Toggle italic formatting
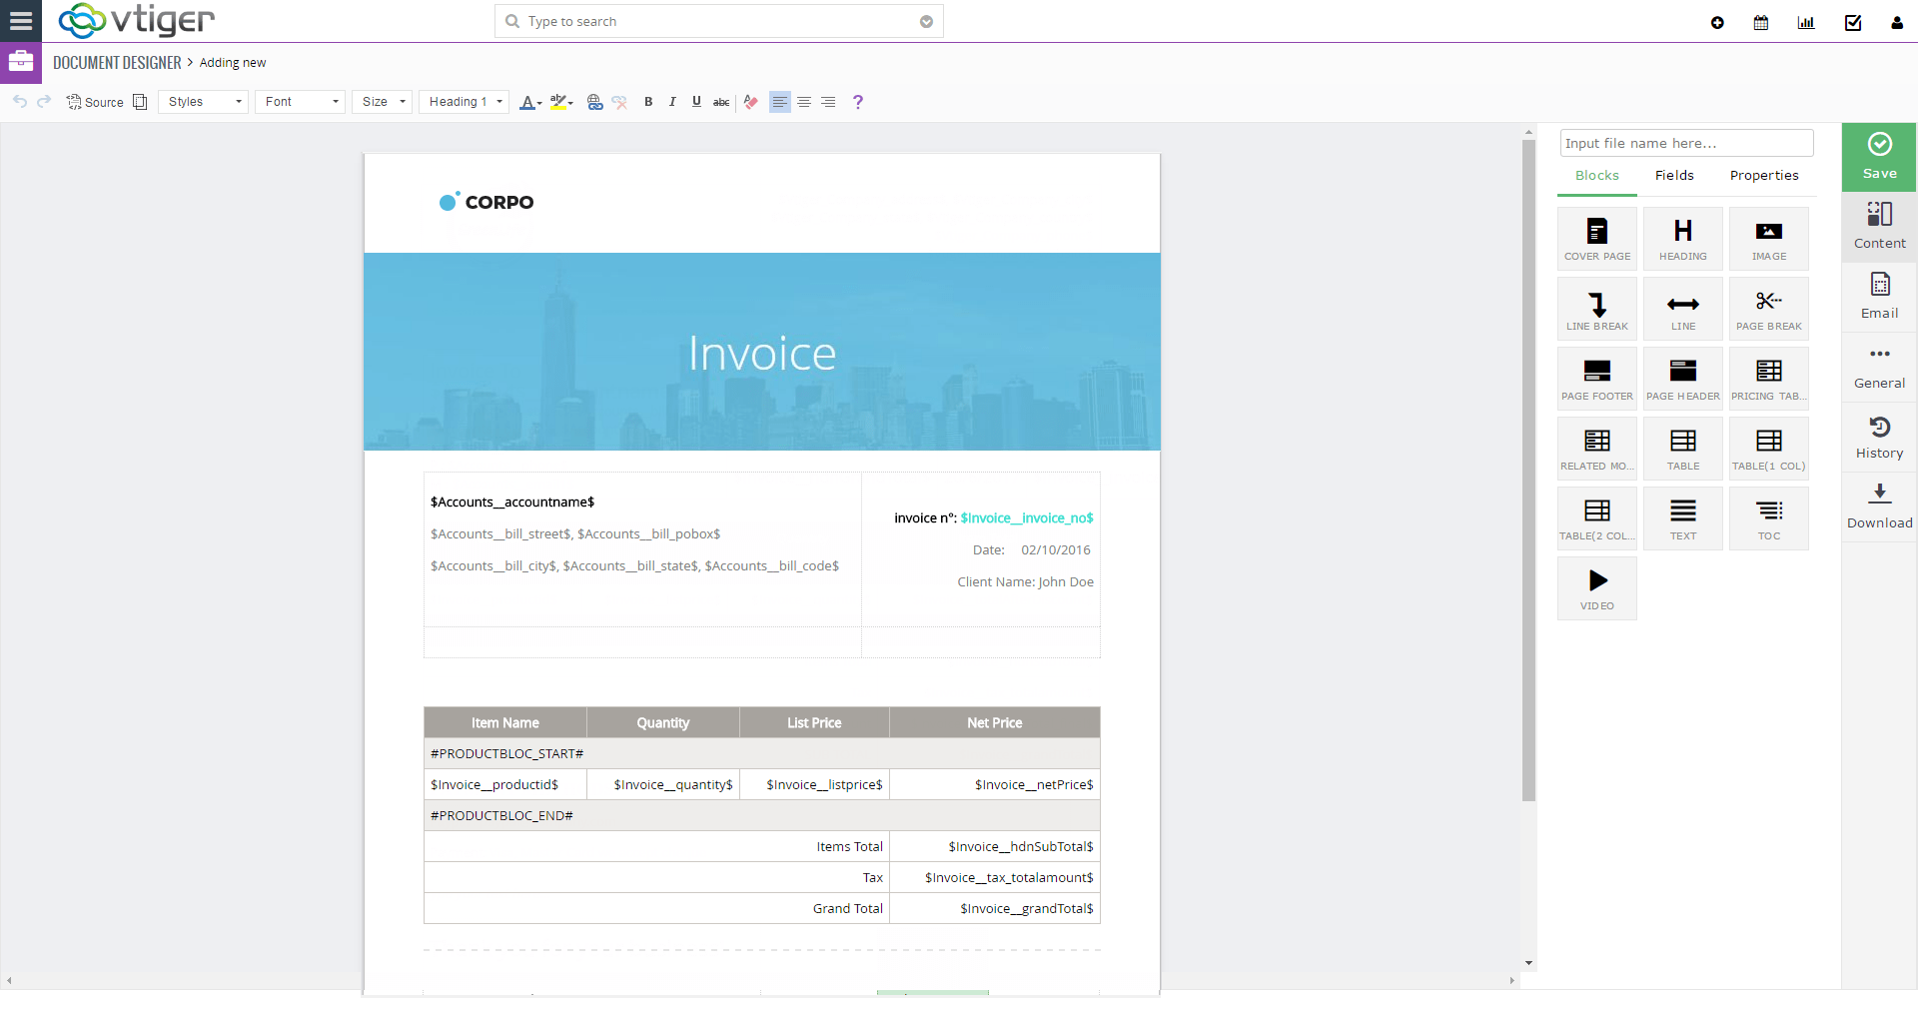 coord(672,101)
